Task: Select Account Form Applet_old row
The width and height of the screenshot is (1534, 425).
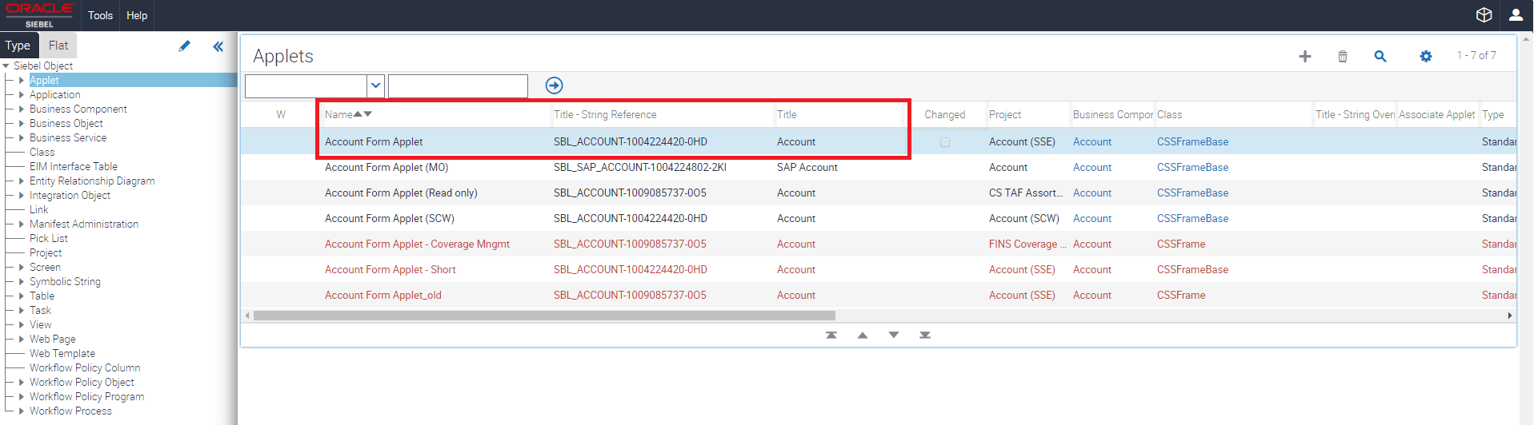Action: click(x=383, y=296)
